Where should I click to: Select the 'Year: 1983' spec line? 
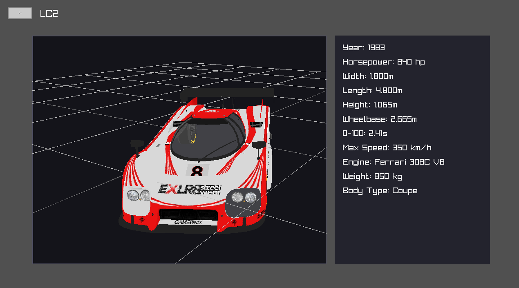(364, 48)
